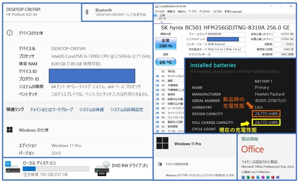
Task: Click the Teams icon in Office product info
Action: coord(278,177)
